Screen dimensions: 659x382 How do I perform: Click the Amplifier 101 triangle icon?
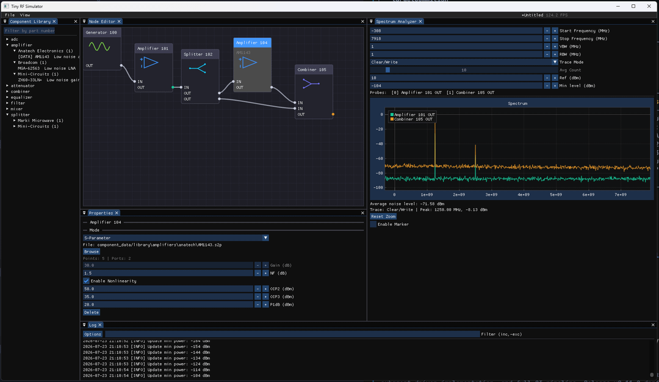point(149,63)
